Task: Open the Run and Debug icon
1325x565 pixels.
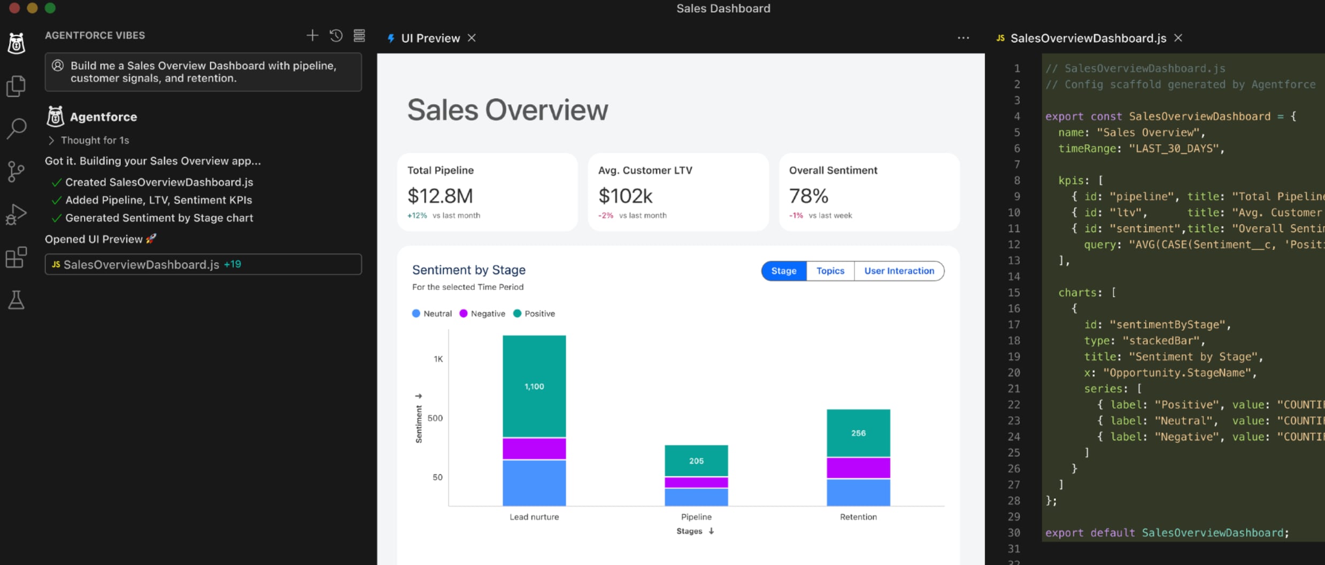Action: (16, 214)
